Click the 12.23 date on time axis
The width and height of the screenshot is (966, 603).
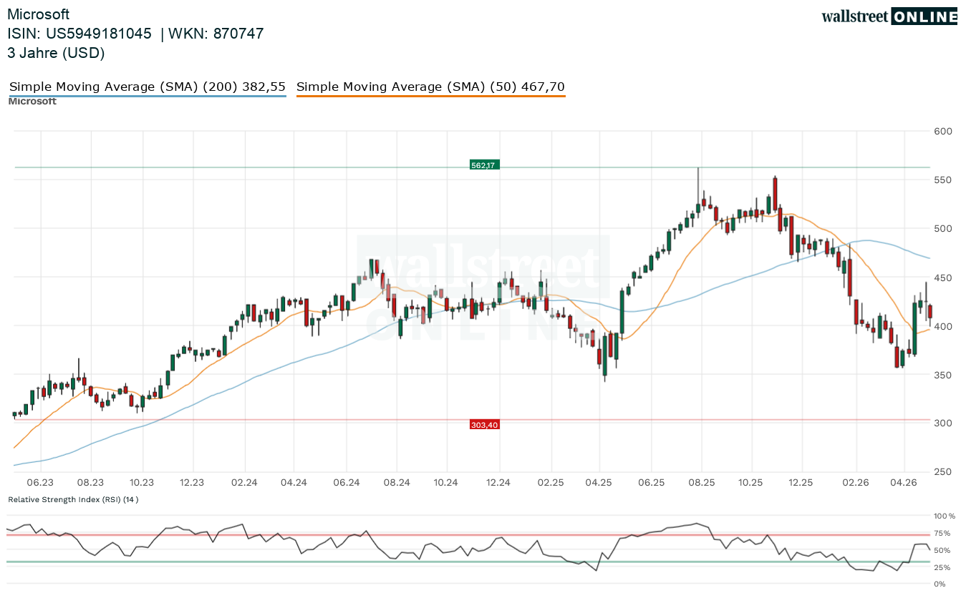[x=192, y=483]
